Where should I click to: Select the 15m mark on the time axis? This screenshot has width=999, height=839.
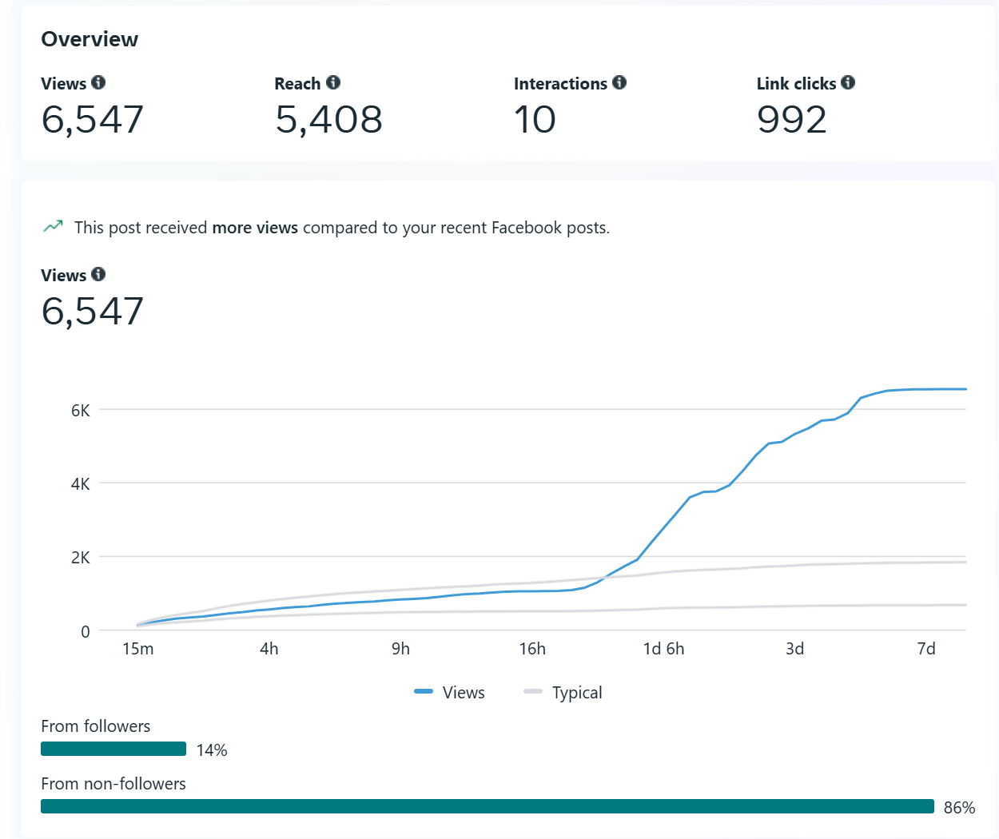(x=137, y=648)
